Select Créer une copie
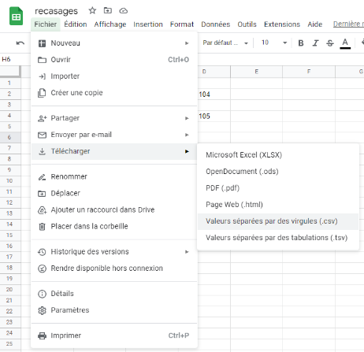364x352 pixels. click(114, 93)
